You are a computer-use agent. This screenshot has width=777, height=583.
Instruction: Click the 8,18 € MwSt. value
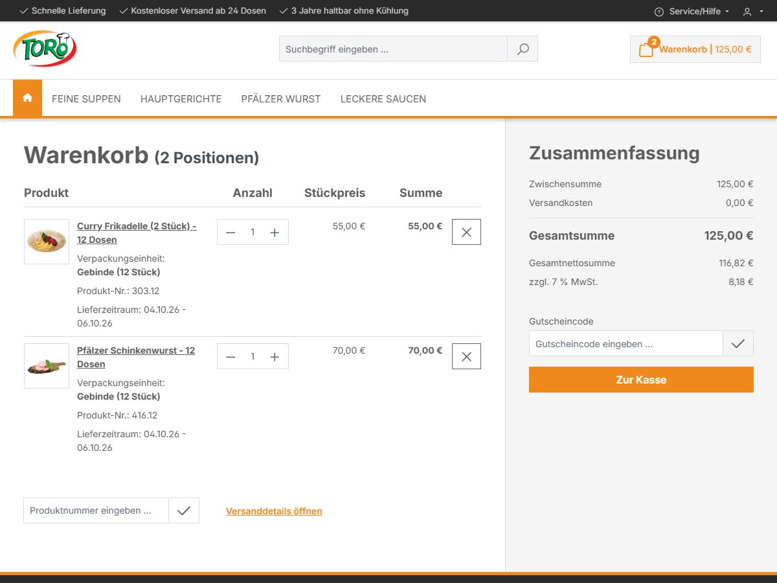[x=741, y=282]
